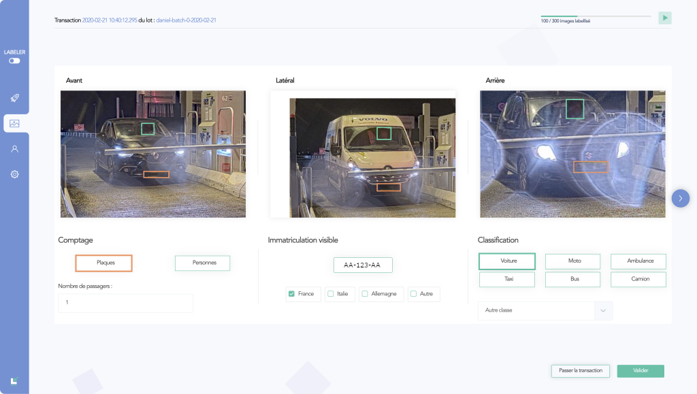The width and height of the screenshot is (697, 394).
Task: Advance to next transaction with the blue arrow
Action: 679,198
